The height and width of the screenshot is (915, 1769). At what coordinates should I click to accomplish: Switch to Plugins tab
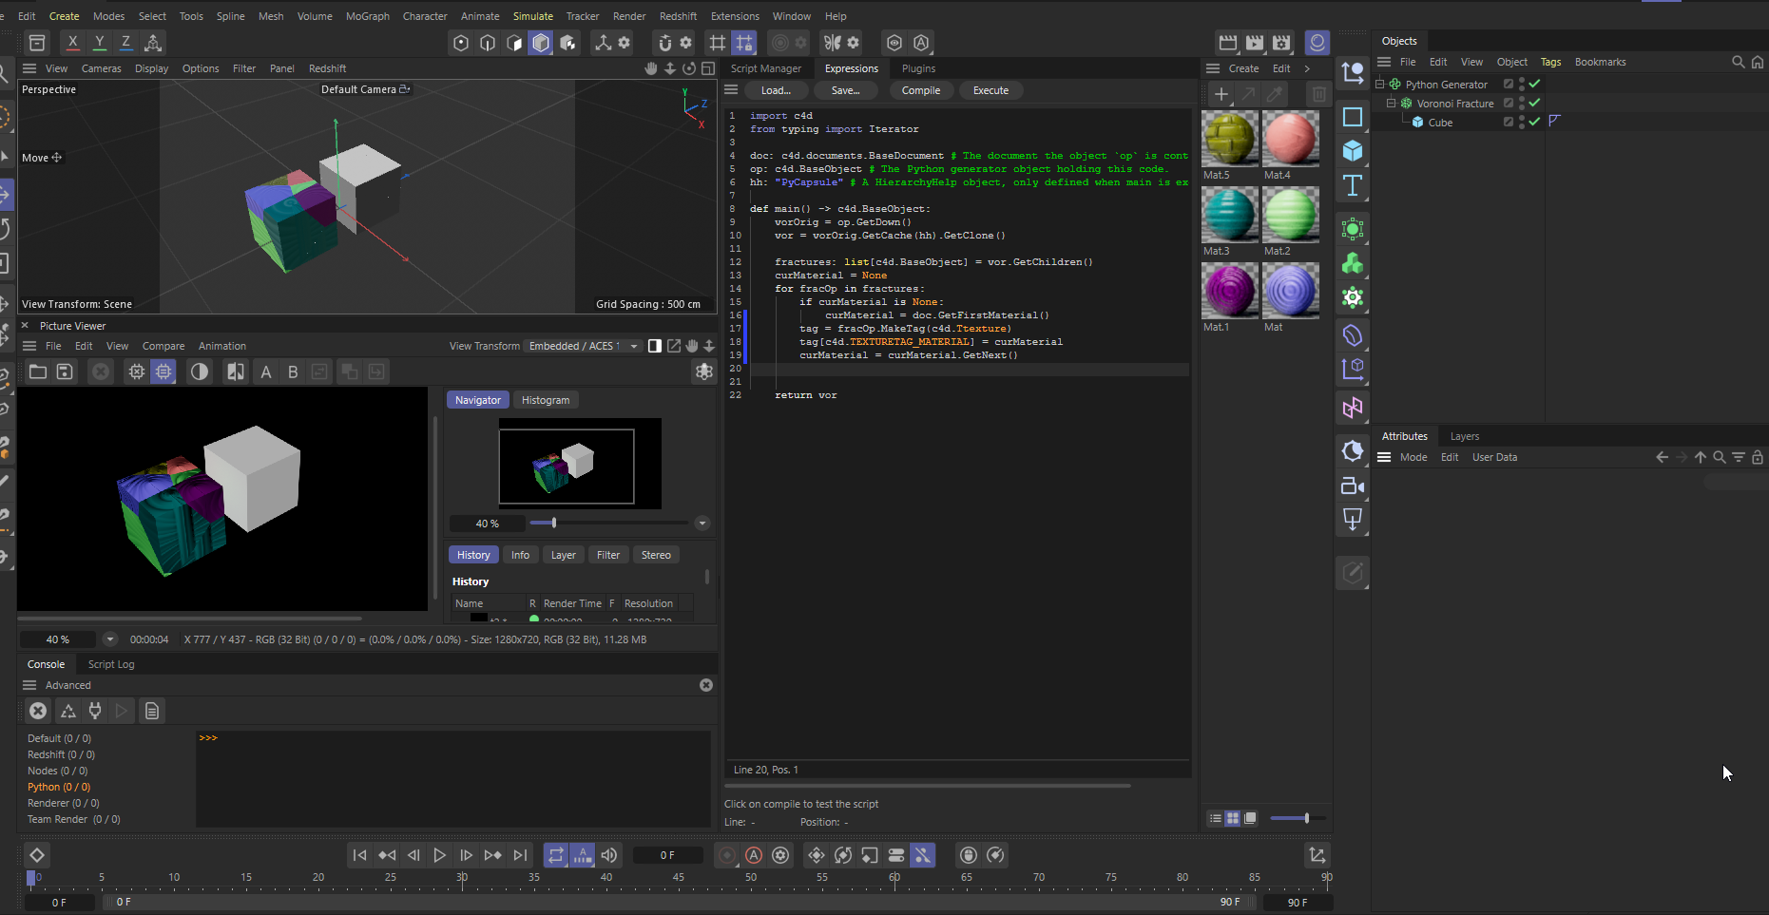click(918, 68)
